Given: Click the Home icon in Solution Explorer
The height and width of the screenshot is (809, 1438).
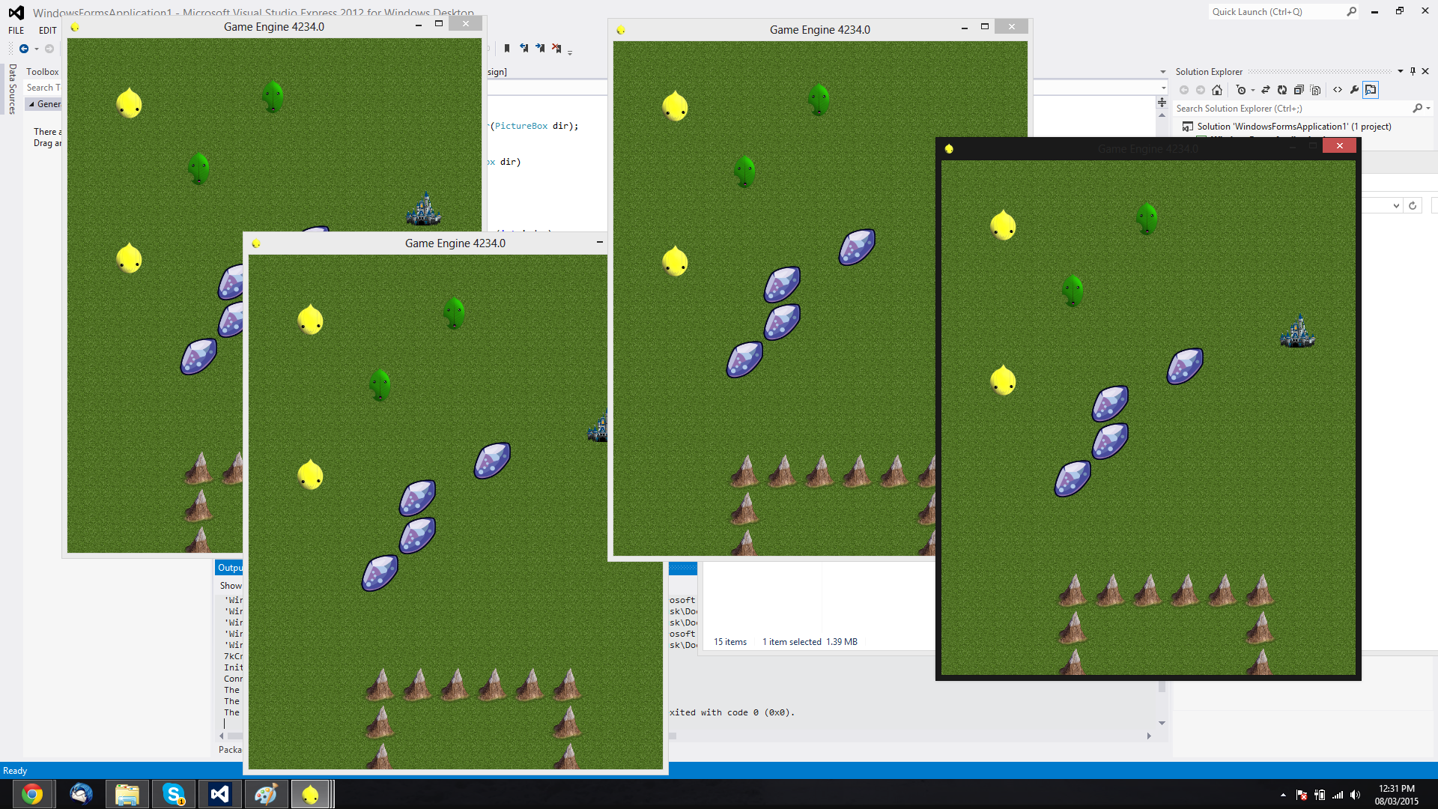Looking at the screenshot, I should [x=1217, y=90].
